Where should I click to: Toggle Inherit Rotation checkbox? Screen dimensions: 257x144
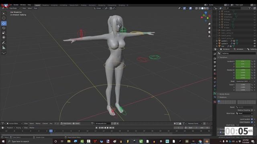tap(252, 122)
